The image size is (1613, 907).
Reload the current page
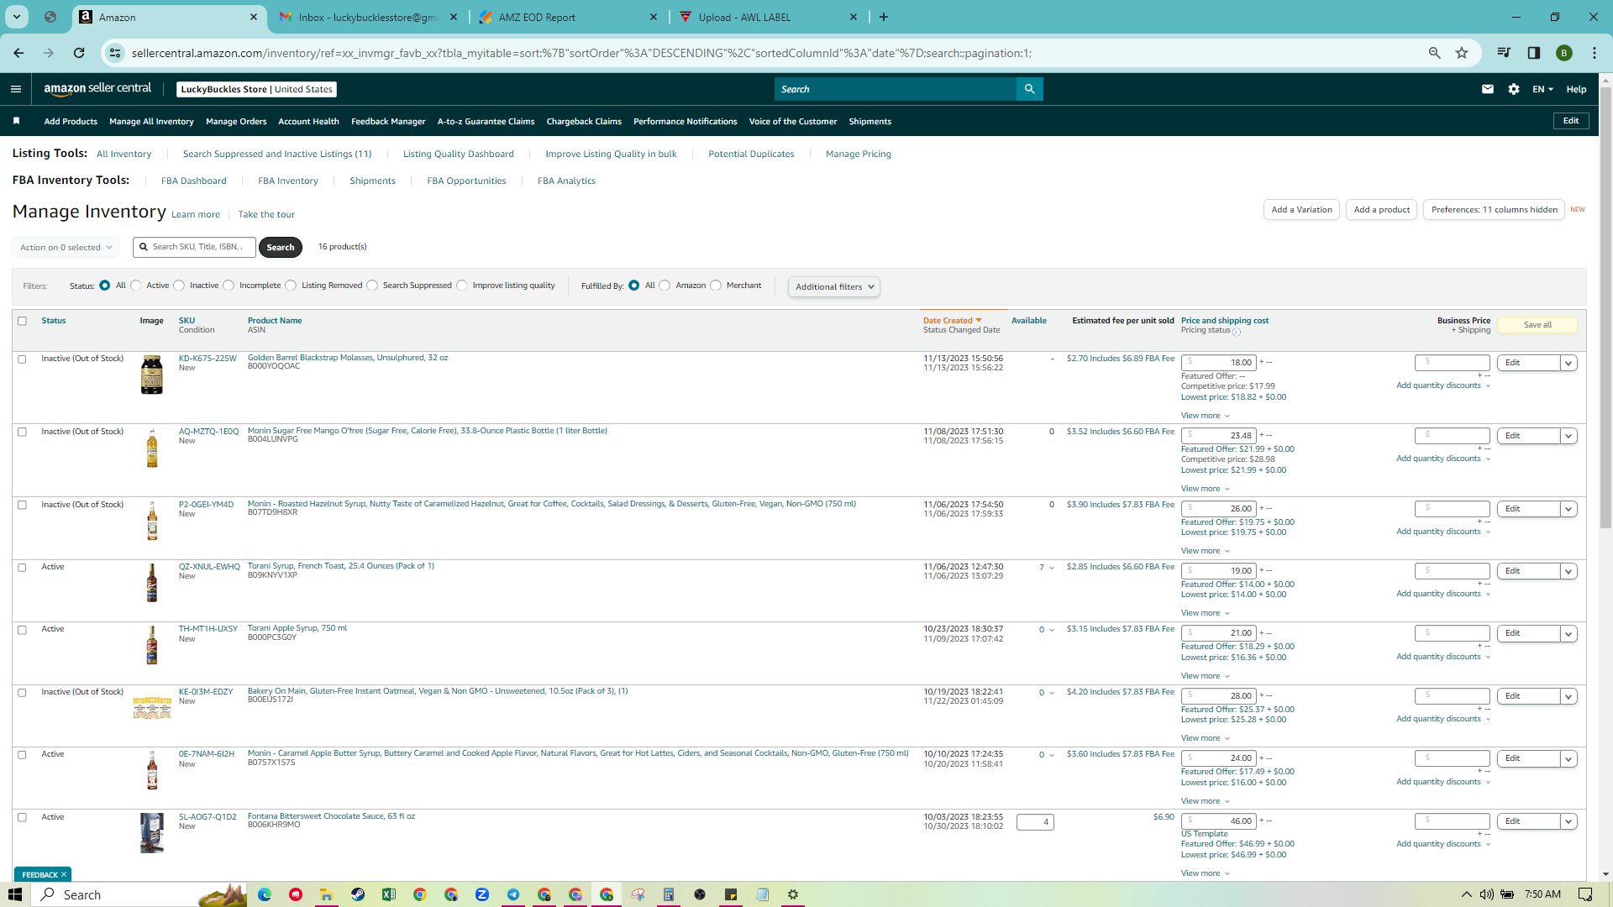[79, 53]
